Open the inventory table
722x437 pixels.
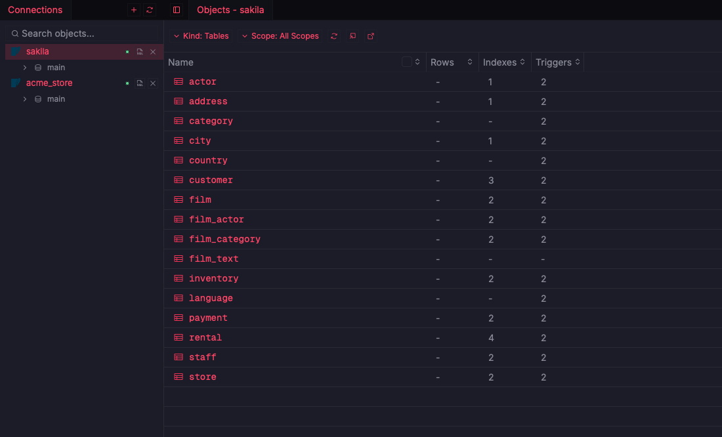coord(214,279)
